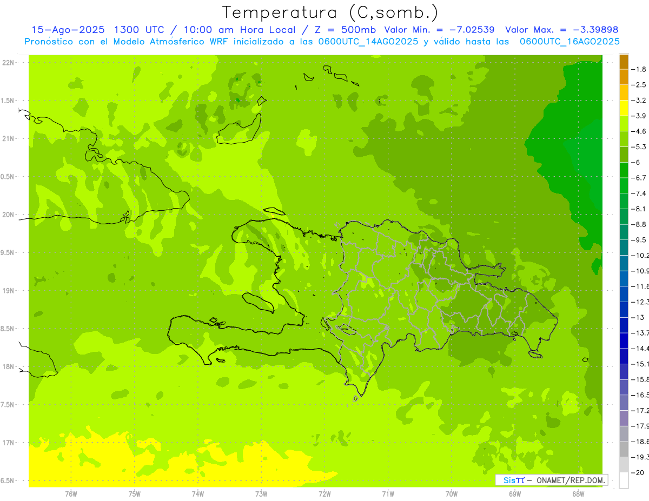
Task: Click the longitude label "69W"
Action: [514, 494]
